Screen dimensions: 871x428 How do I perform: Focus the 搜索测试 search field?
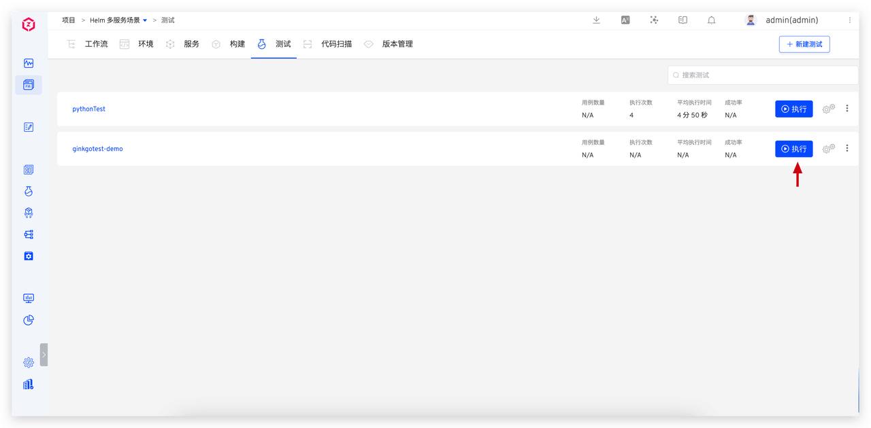(762, 75)
